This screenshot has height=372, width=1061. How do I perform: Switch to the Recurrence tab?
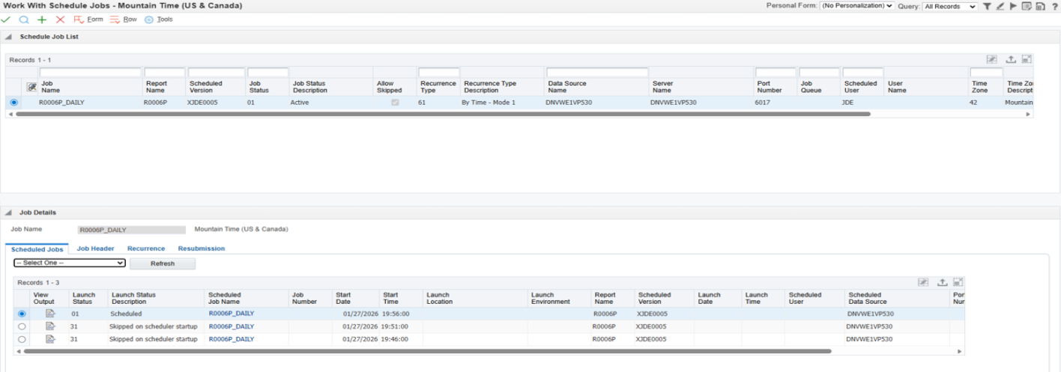click(x=146, y=248)
